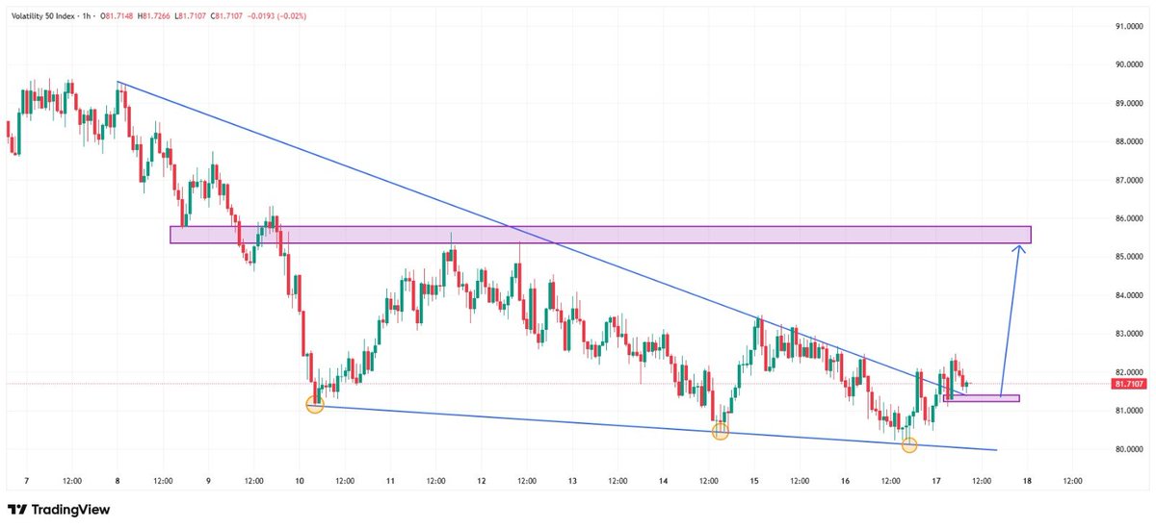Click the date label 12 on time axis
Screen dimensions: 1156x529
point(481,480)
